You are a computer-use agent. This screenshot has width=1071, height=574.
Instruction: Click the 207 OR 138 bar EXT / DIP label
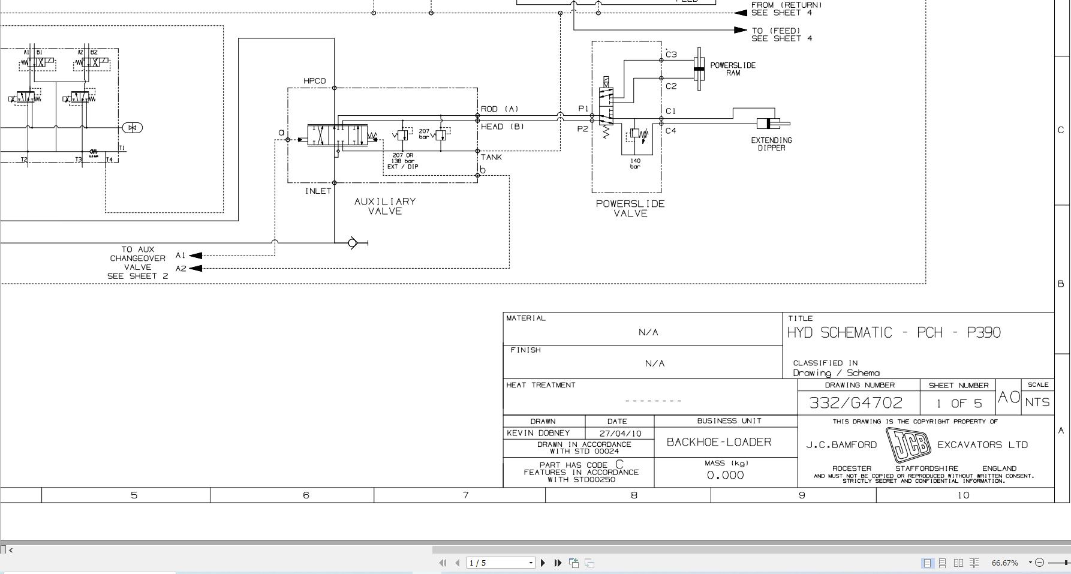[x=402, y=161]
